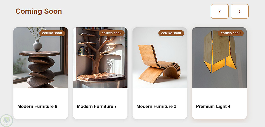Click the previous arrow carousel button
Screen dimensions: 265x127
(x=220, y=11)
